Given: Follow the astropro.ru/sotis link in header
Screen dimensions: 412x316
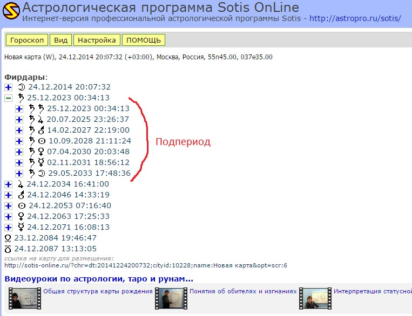Looking at the screenshot, I should point(355,18).
